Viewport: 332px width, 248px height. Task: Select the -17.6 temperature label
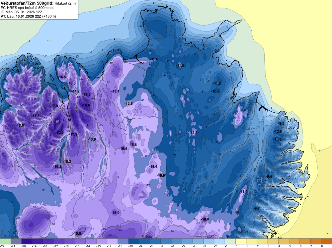click(20, 125)
